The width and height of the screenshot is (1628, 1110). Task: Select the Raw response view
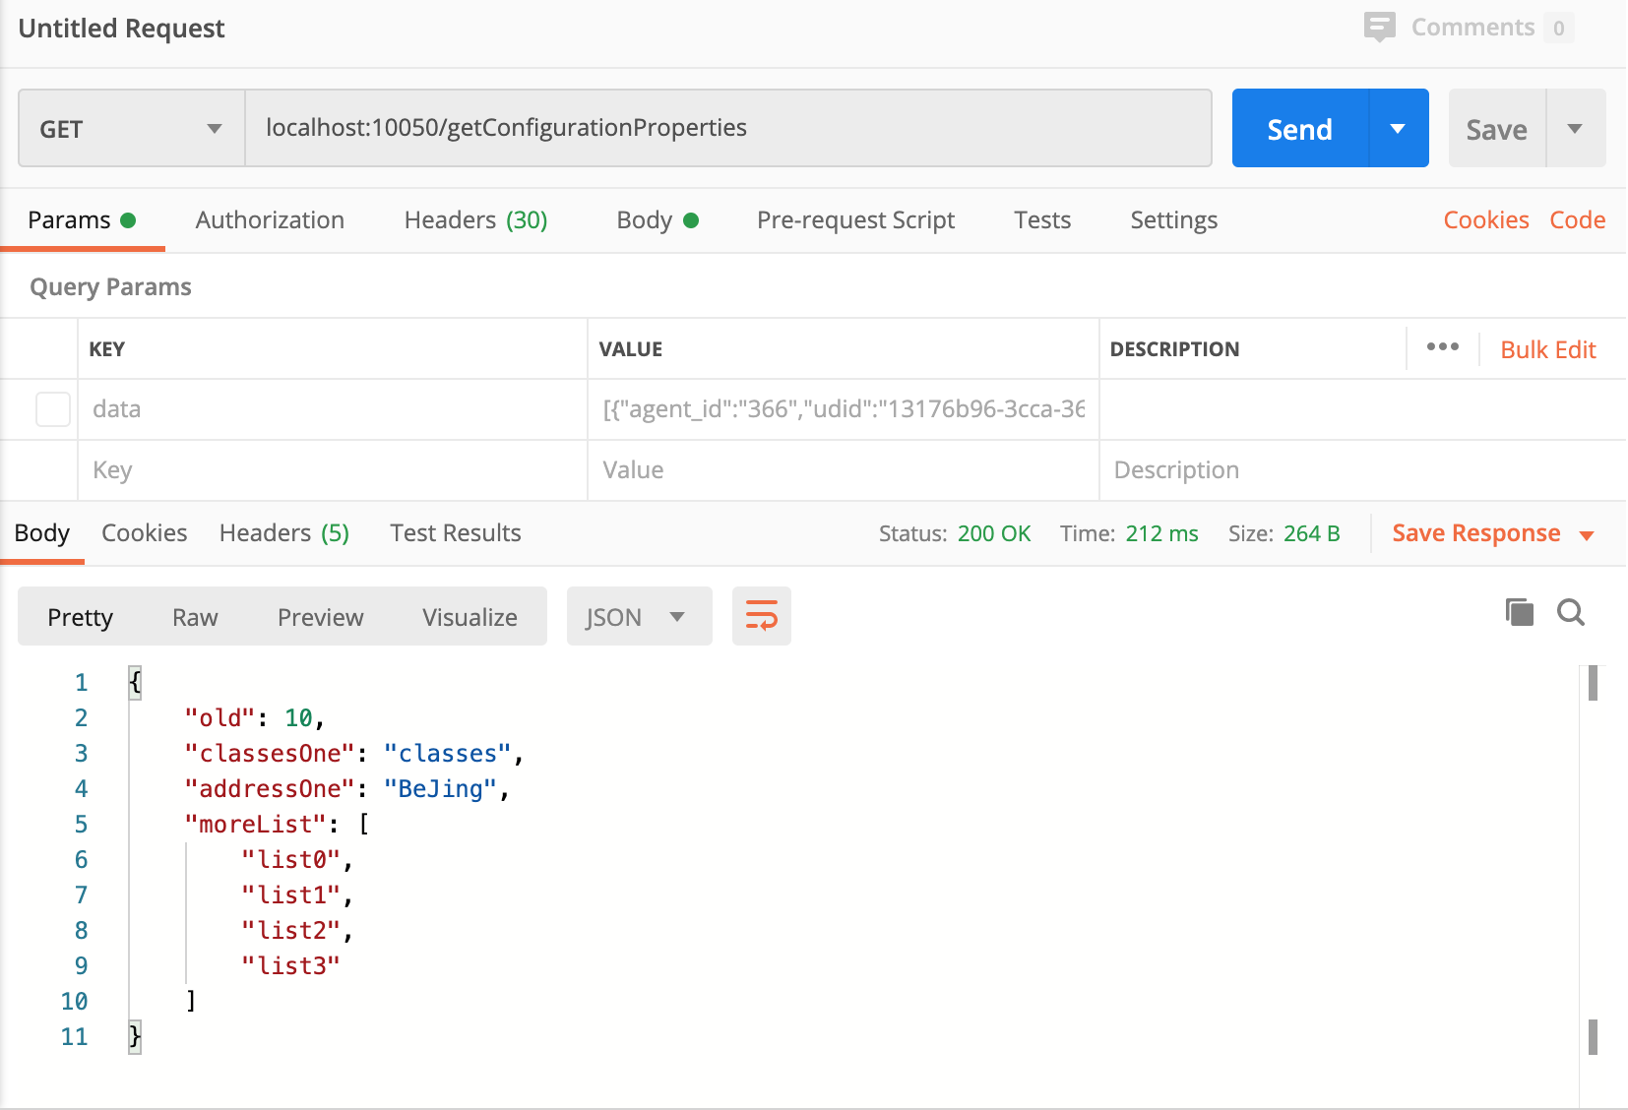click(x=195, y=617)
